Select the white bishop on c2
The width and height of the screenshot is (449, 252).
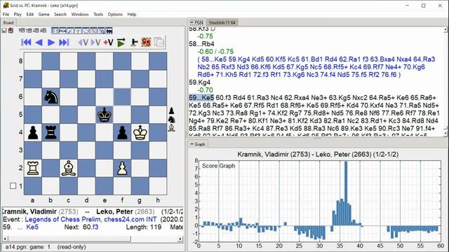coord(69,168)
